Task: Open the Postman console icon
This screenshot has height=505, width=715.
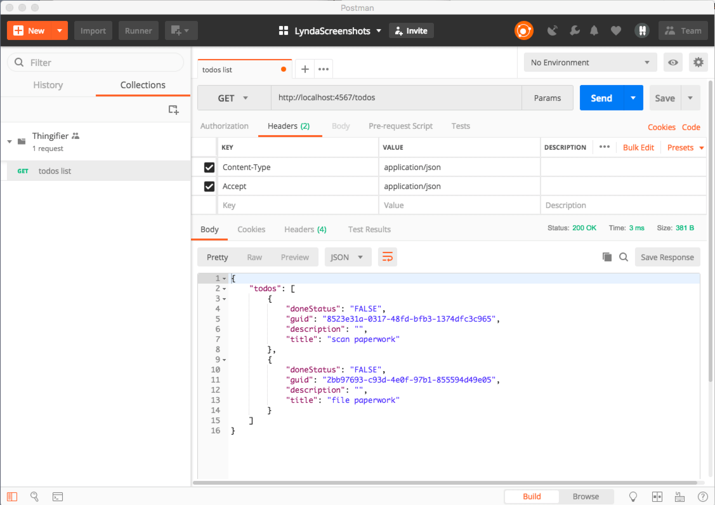Action: 58,497
